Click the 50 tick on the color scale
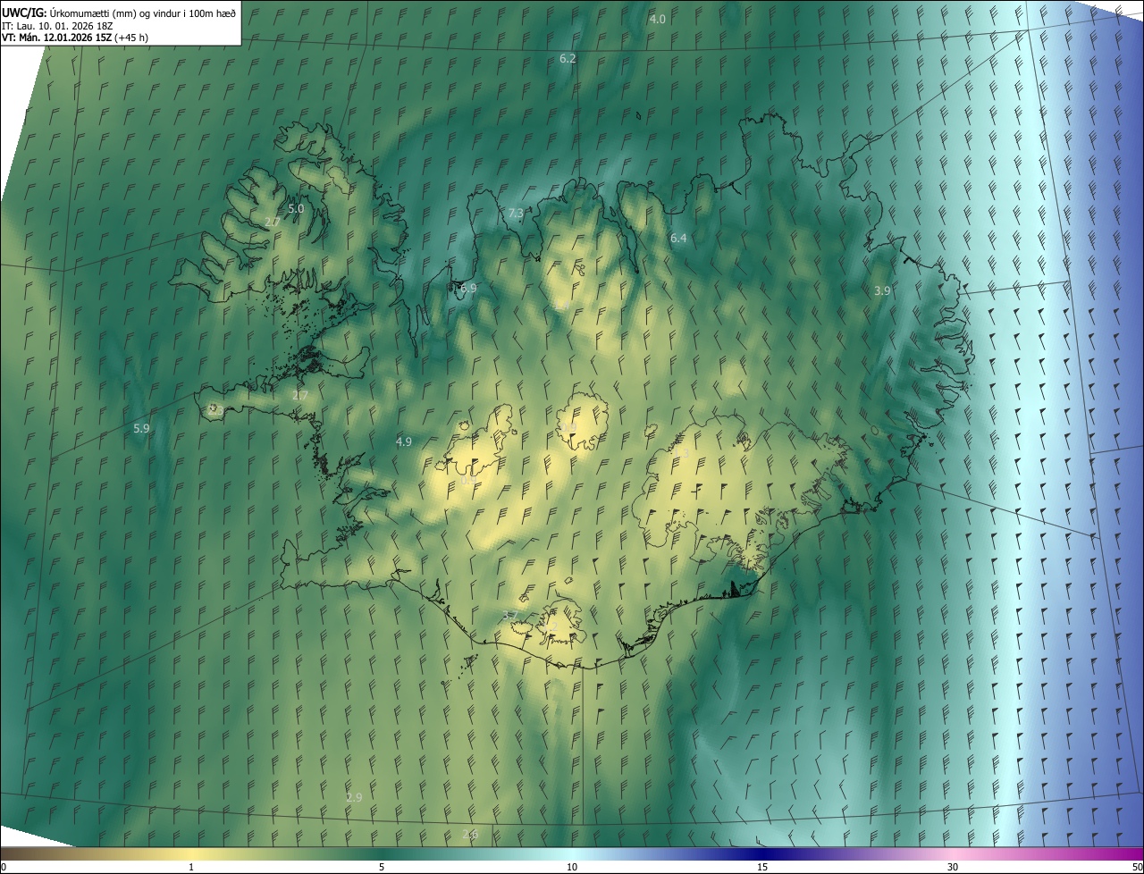Viewport: 1144px width, 874px height. [1137, 867]
